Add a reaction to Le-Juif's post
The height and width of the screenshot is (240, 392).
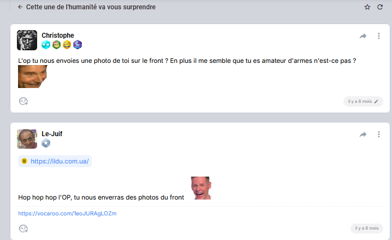(x=23, y=229)
